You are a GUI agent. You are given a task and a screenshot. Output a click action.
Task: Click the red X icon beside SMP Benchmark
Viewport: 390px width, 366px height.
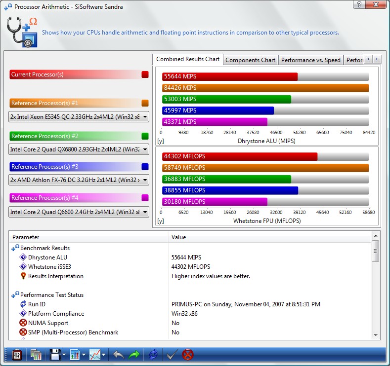23,332
